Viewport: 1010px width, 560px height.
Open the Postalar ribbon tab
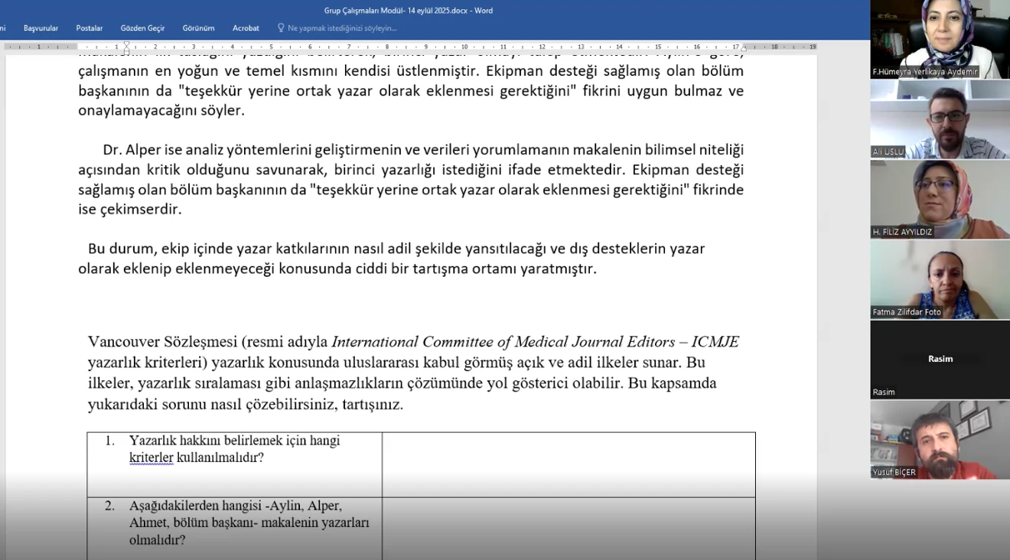coord(89,27)
